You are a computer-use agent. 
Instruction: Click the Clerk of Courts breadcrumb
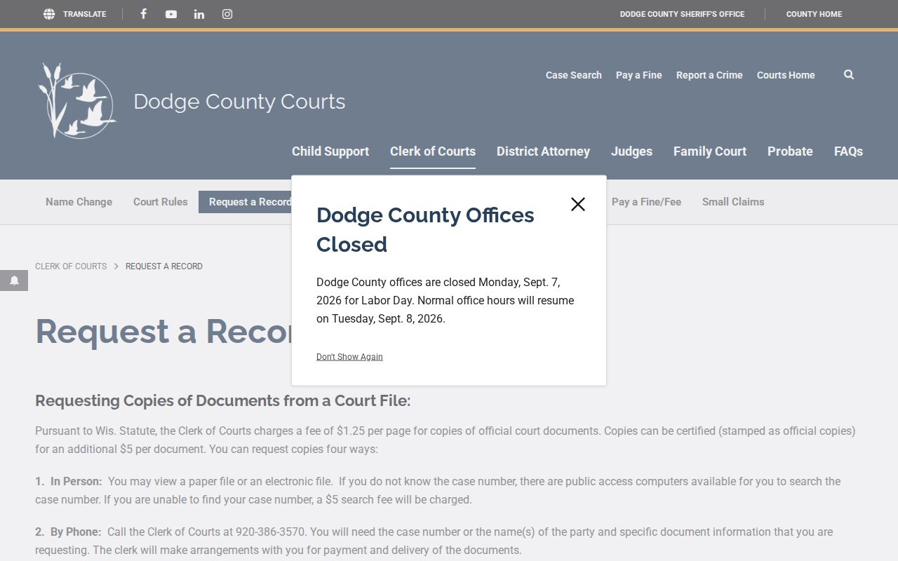[71, 266]
